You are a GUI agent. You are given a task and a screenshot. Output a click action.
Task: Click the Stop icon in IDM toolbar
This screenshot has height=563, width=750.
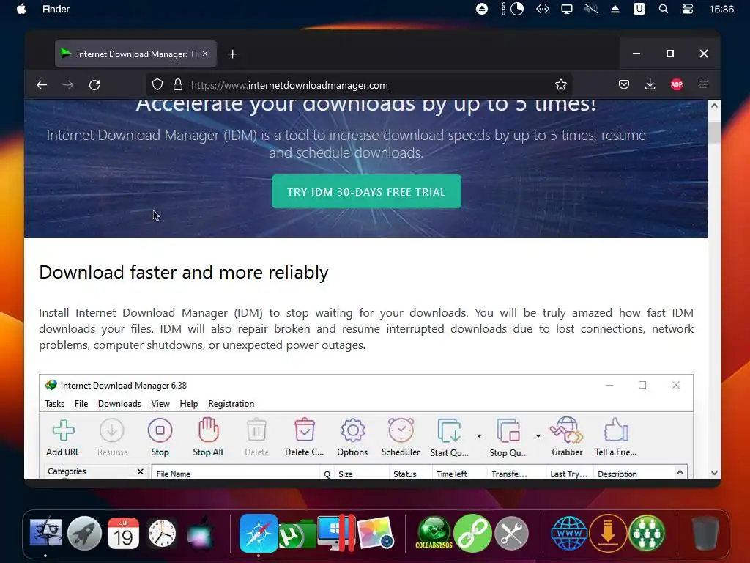(160, 430)
